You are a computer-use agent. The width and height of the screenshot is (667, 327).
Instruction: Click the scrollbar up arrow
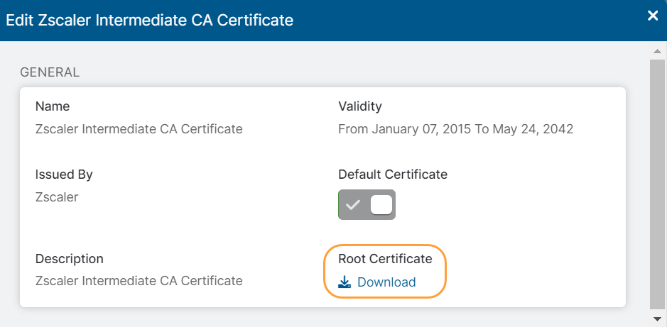pyautogui.click(x=657, y=51)
